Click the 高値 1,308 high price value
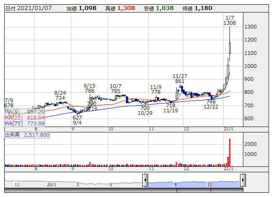This screenshot has width=274, height=197. tap(120, 8)
